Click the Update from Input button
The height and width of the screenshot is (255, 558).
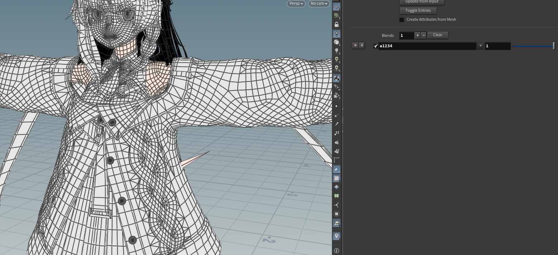point(422,2)
